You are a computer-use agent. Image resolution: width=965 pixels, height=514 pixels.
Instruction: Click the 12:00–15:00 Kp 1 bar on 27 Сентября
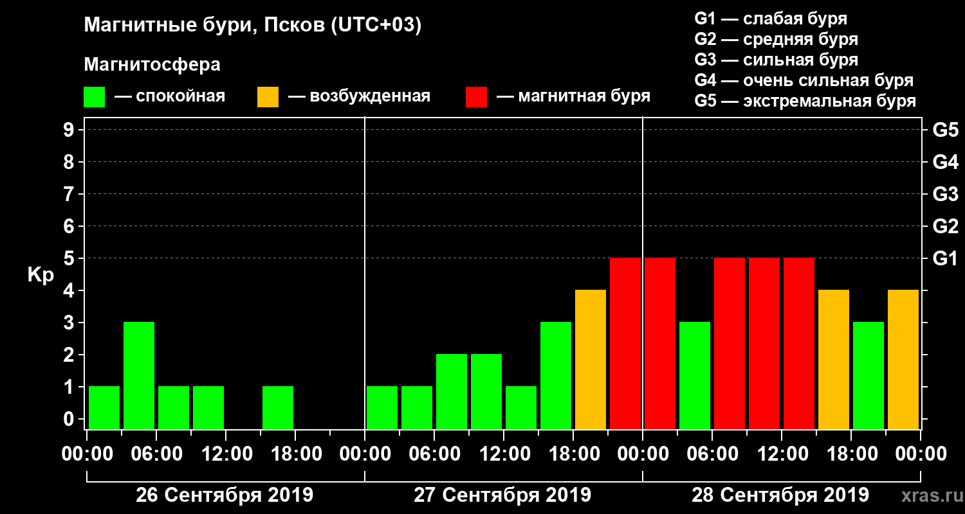click(521, 407)
